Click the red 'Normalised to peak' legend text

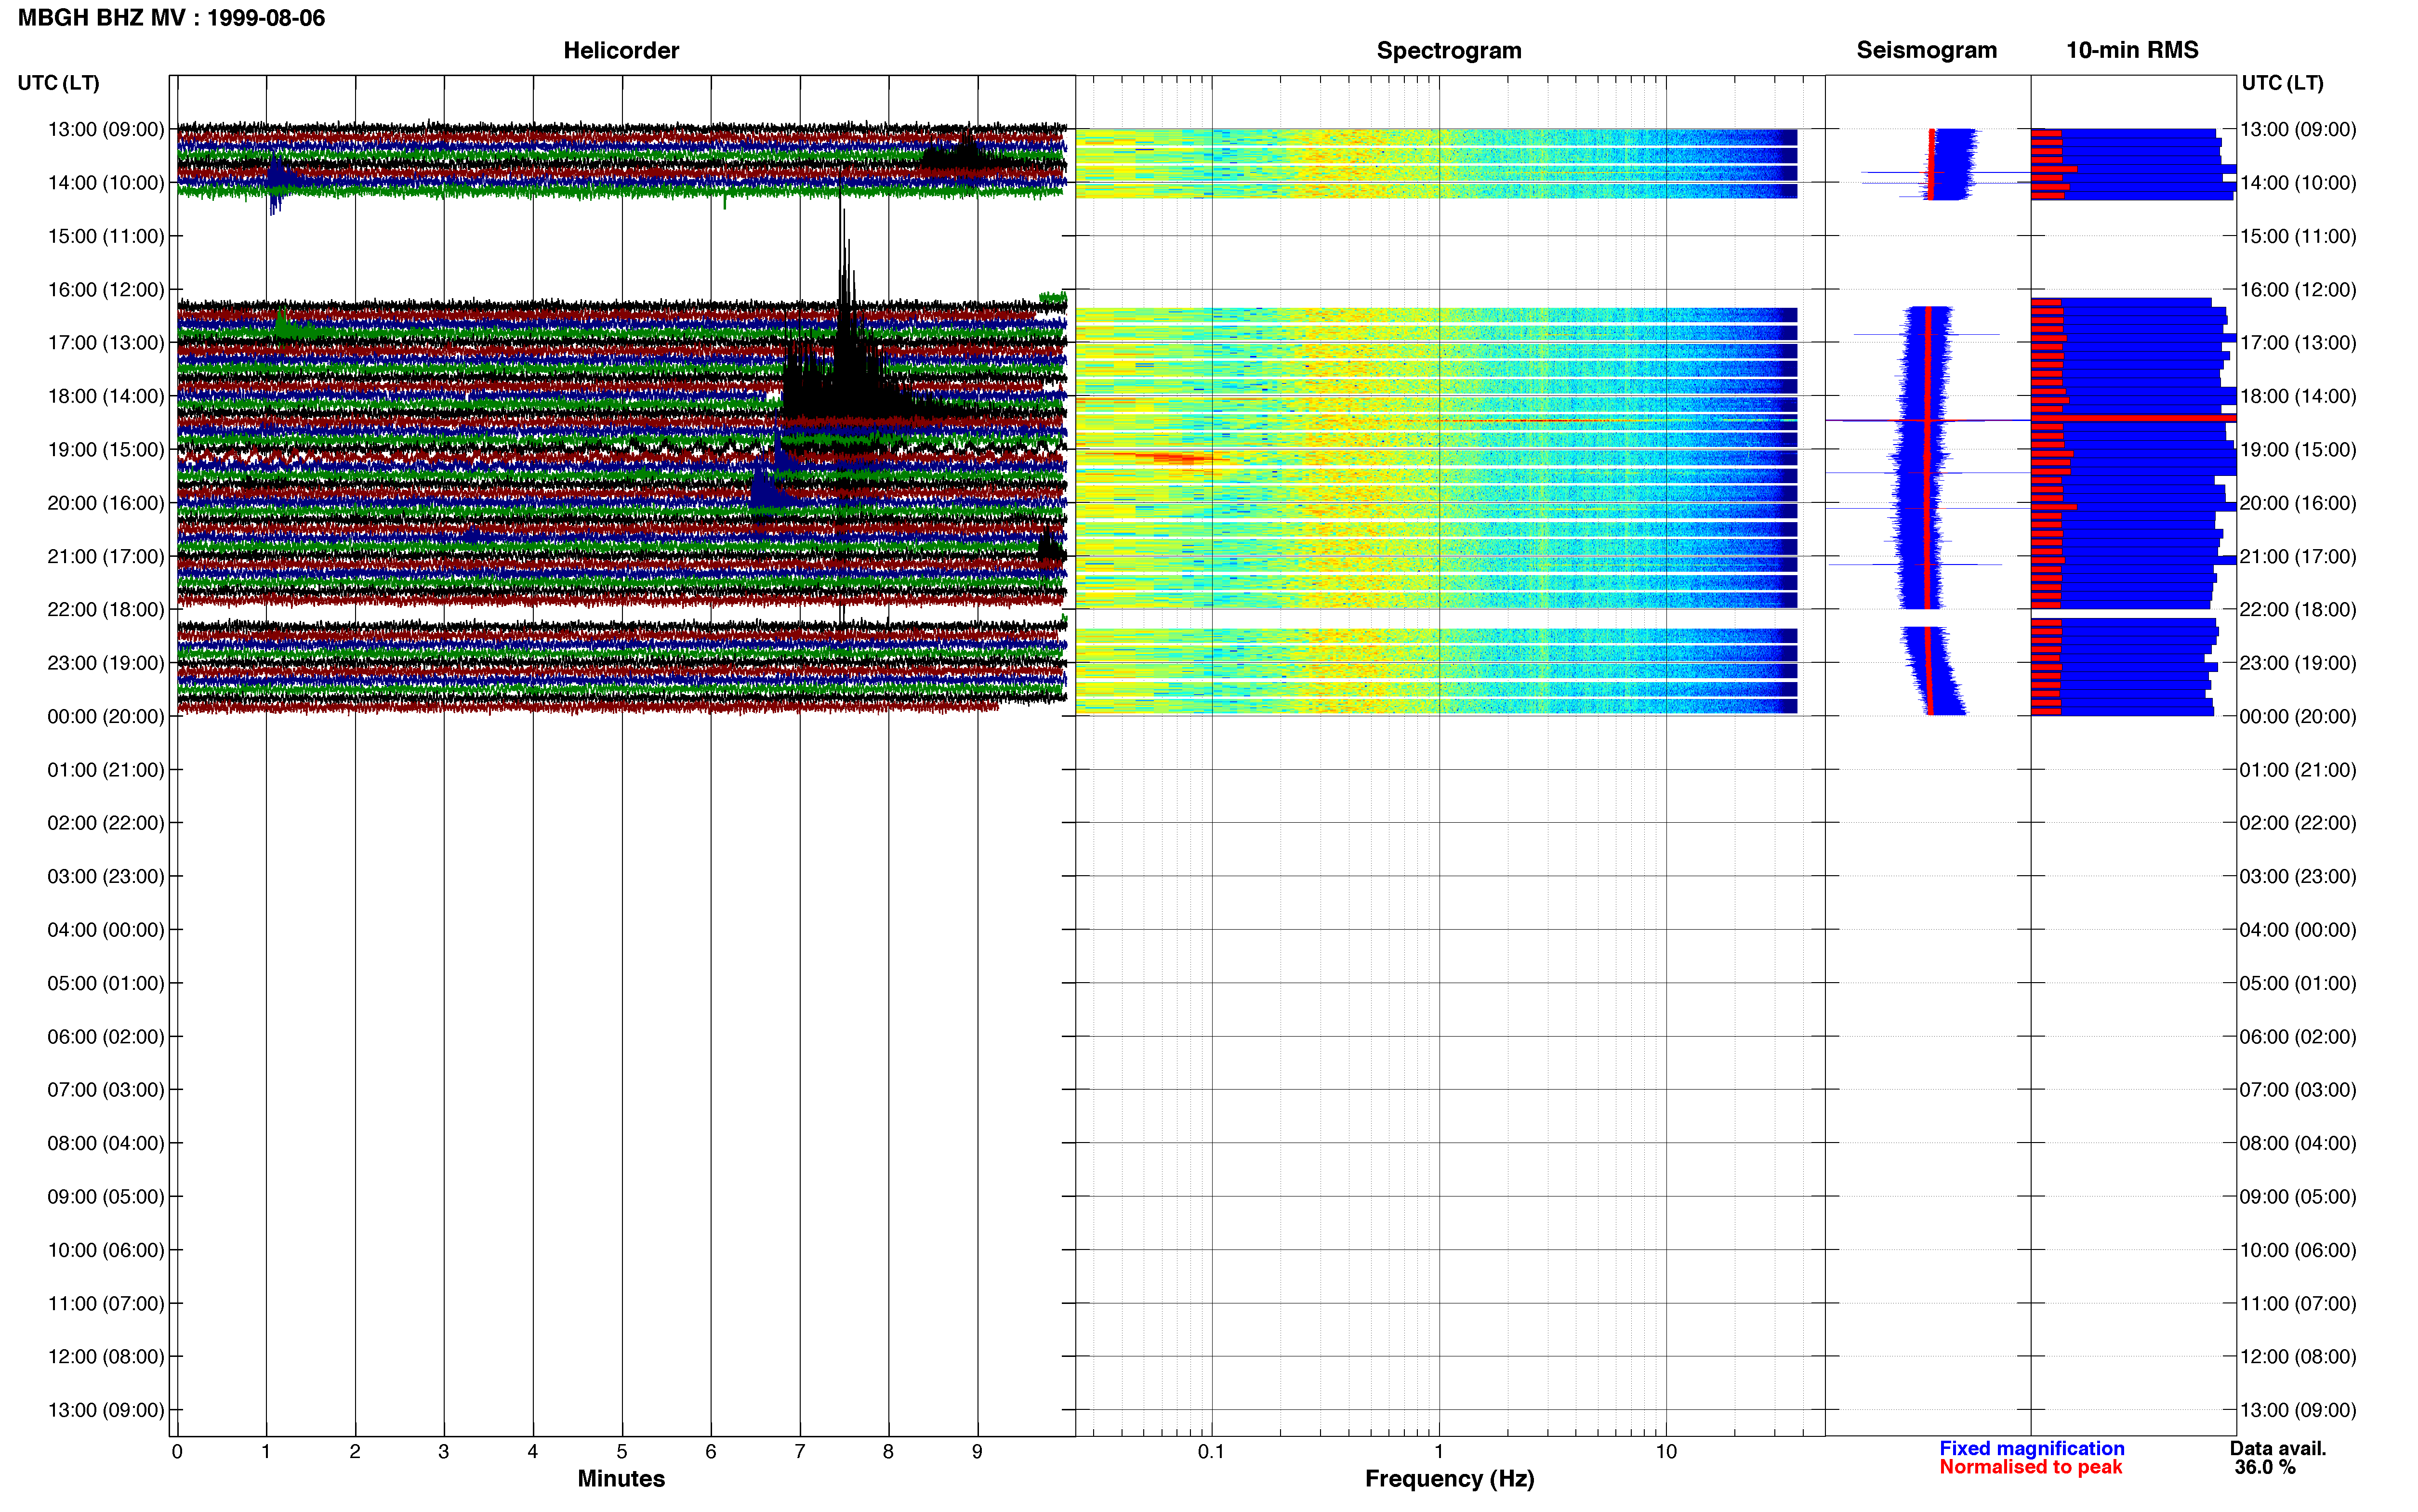2030,1467
